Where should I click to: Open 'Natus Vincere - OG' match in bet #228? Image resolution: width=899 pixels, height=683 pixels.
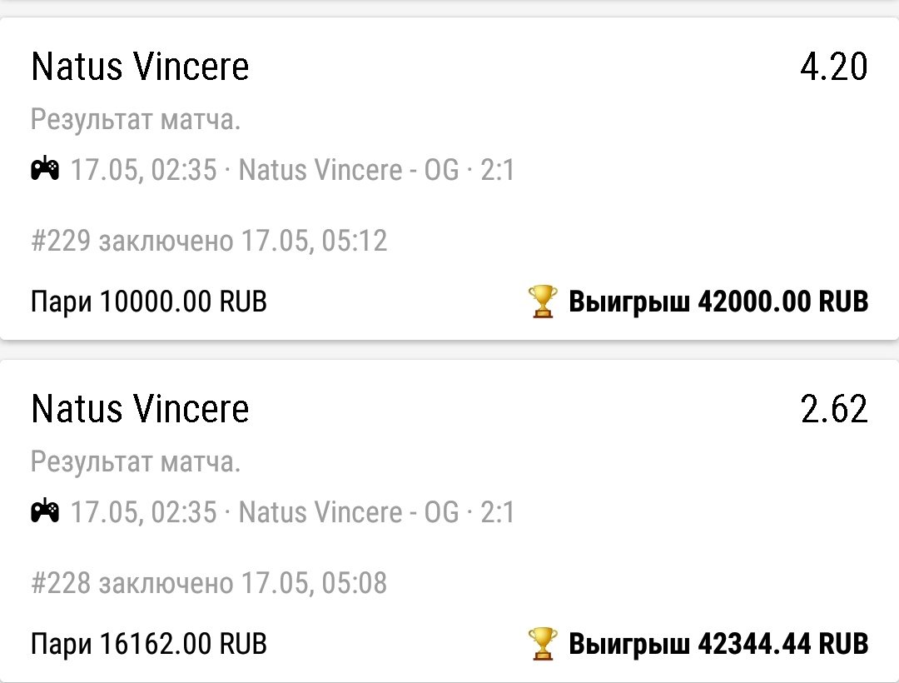pos(348,511)
